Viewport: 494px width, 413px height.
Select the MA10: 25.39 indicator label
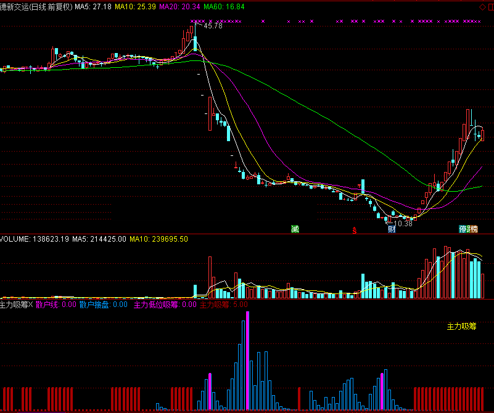tap(135, 7)
